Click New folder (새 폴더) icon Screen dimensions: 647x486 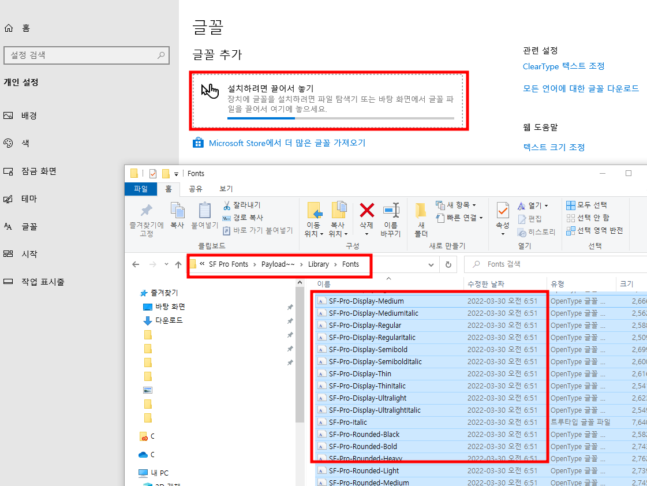coord(421,211)
